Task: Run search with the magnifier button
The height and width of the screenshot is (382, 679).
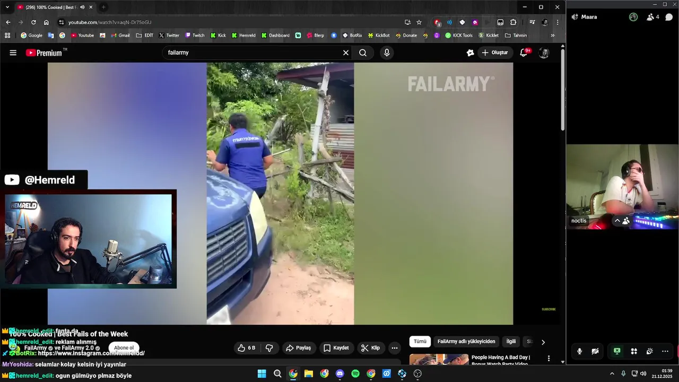Action: (363, 53)
